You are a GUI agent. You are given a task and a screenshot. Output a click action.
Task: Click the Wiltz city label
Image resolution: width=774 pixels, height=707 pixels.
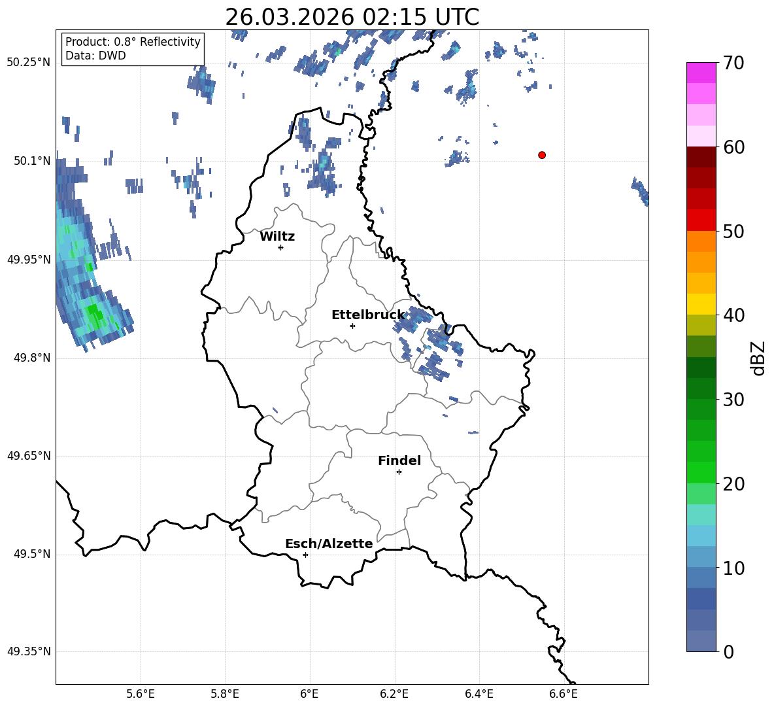point(277,237)
